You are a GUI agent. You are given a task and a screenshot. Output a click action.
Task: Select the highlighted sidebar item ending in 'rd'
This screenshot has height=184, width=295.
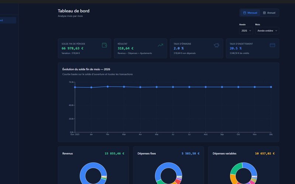(x=7, y=20)
